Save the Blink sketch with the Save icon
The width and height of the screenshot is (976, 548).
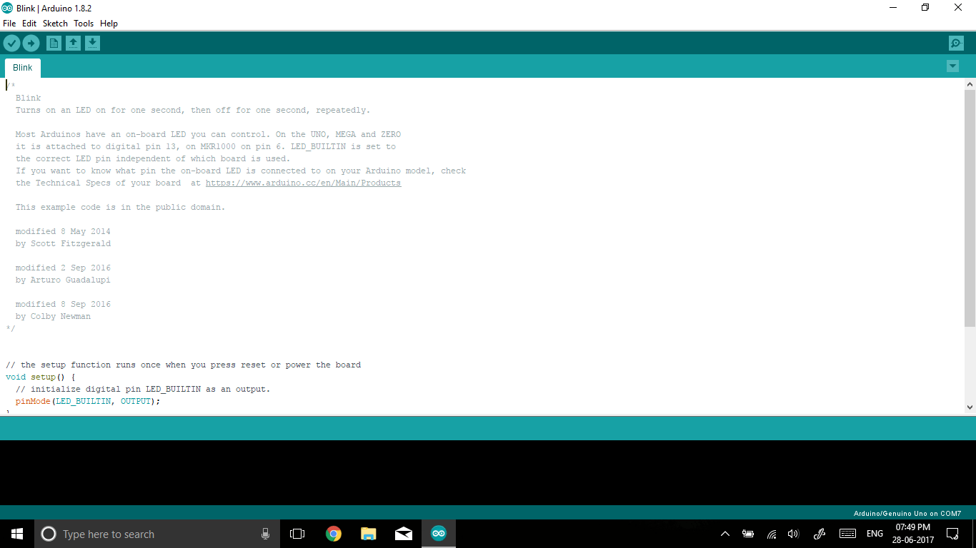92,43
